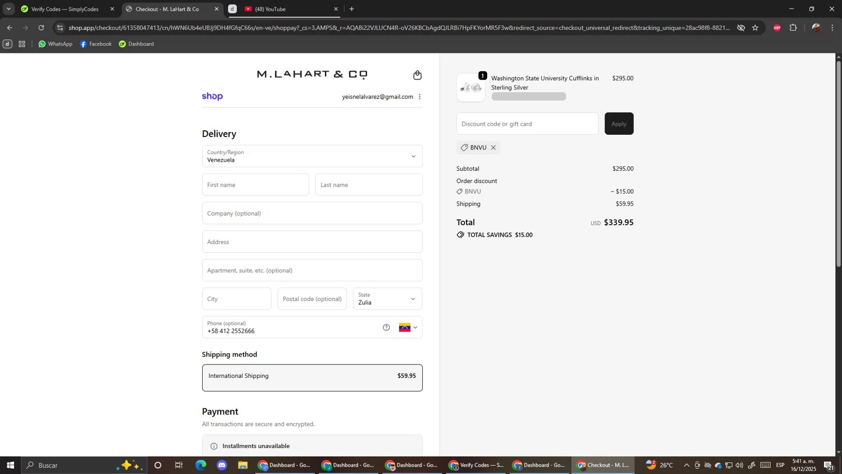Launch Microsoft Edge from taskbar
The image size is (842, 474).
[x=200, y=465]
